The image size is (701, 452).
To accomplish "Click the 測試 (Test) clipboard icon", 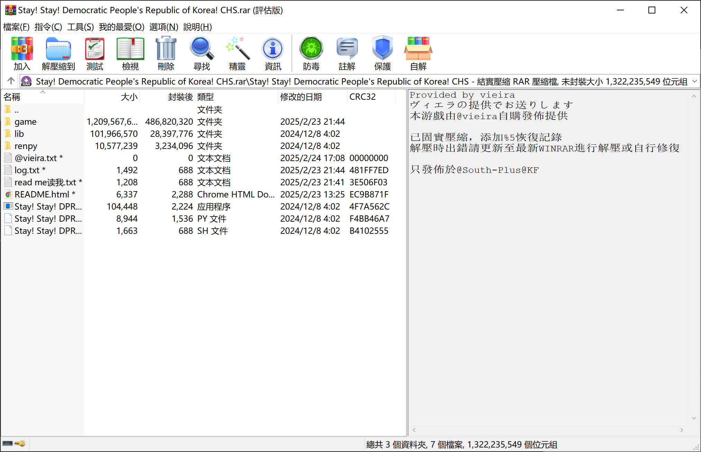I will (94, 49).
